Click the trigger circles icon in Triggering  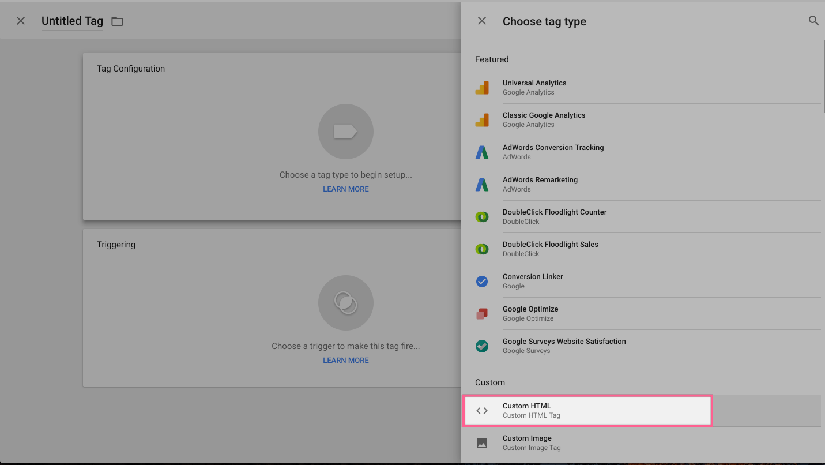pyautogui.click(x=346, y=303)
